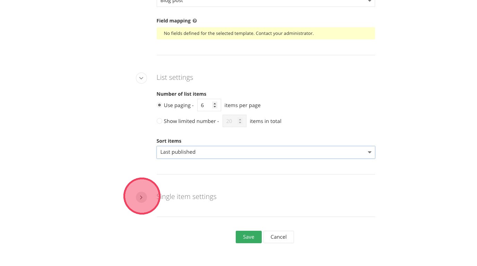Select the Use paging radio button
The height and width of the screenshot is (266, 477).
(159, 105)
